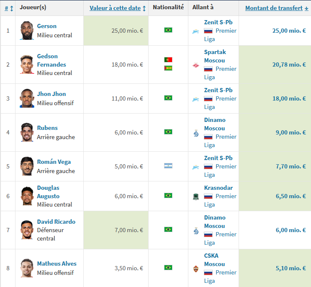The image size is (311, 287).
Task: Click the Portugal flag for Gedson Fernandes
Action: pyautogui.click(x=168, y=60)
